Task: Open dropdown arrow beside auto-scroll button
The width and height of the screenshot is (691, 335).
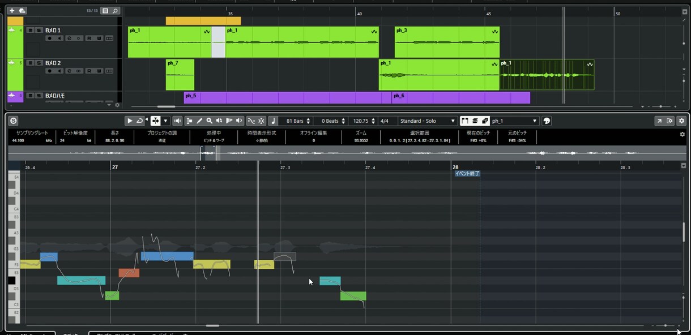Action: (165, 121)
